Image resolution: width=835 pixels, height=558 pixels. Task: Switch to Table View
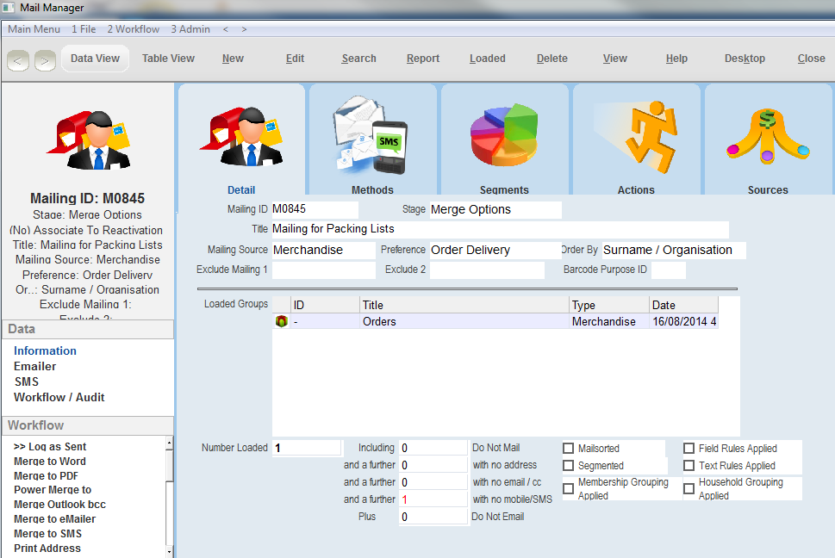pos(168,59)
